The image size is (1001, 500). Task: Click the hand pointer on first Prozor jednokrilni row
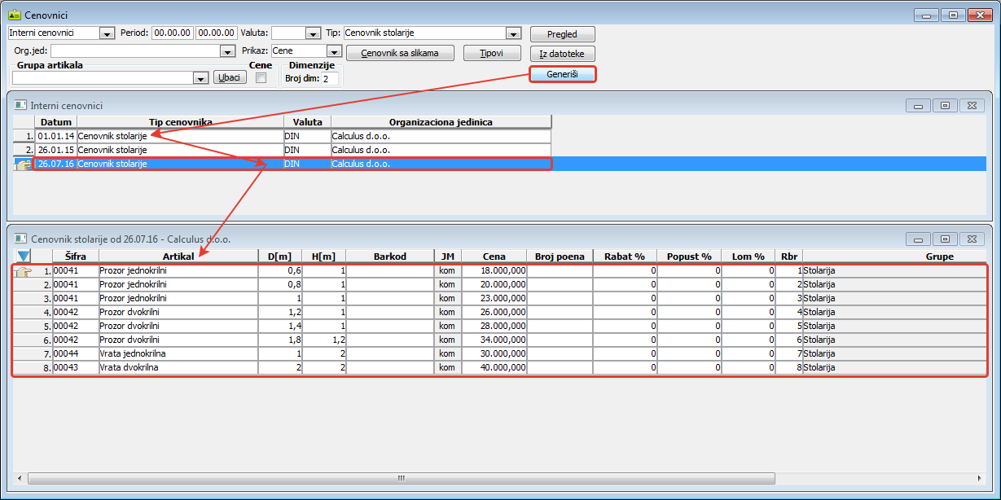click(24, 270)
